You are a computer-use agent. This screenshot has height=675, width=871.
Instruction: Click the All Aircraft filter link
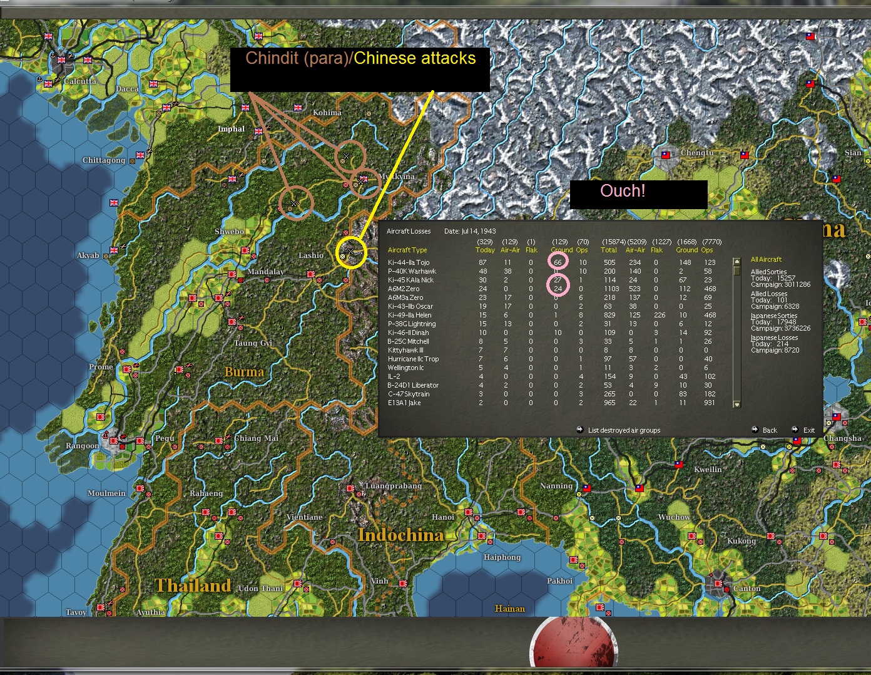click(x=767, y=259)
